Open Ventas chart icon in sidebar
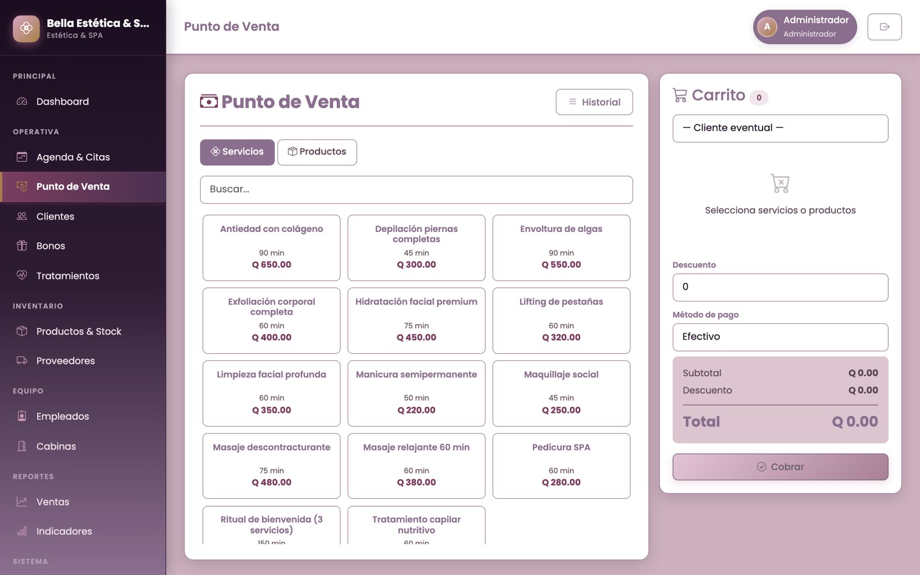This screenshot has width=920, height=575. tap(22, 502)
